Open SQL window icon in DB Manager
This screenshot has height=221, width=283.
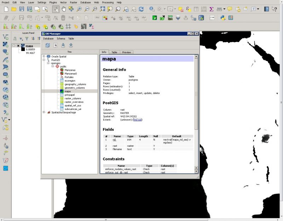56,45
